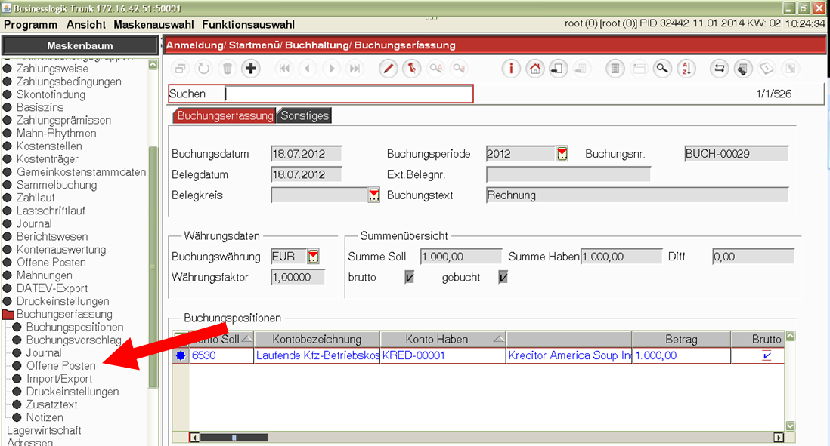
Task: Click the red pin icon in toolbar
Action: (x=411, y=69)
